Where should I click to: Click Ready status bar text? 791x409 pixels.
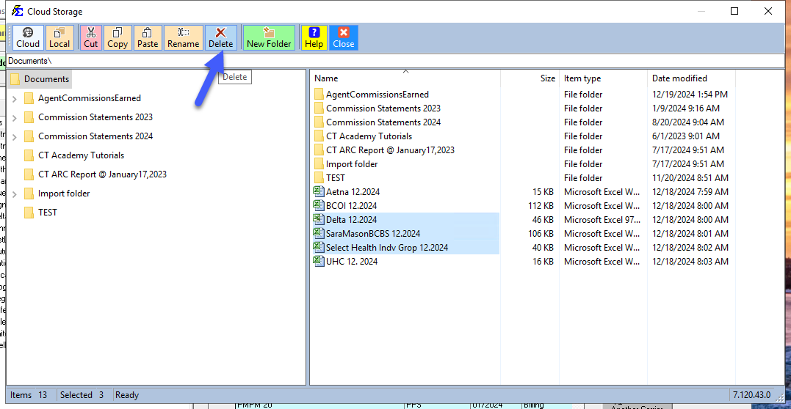click(x=127, y=395)
